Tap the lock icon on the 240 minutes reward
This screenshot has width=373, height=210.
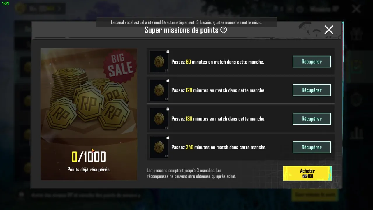click(x=168, y=138)
